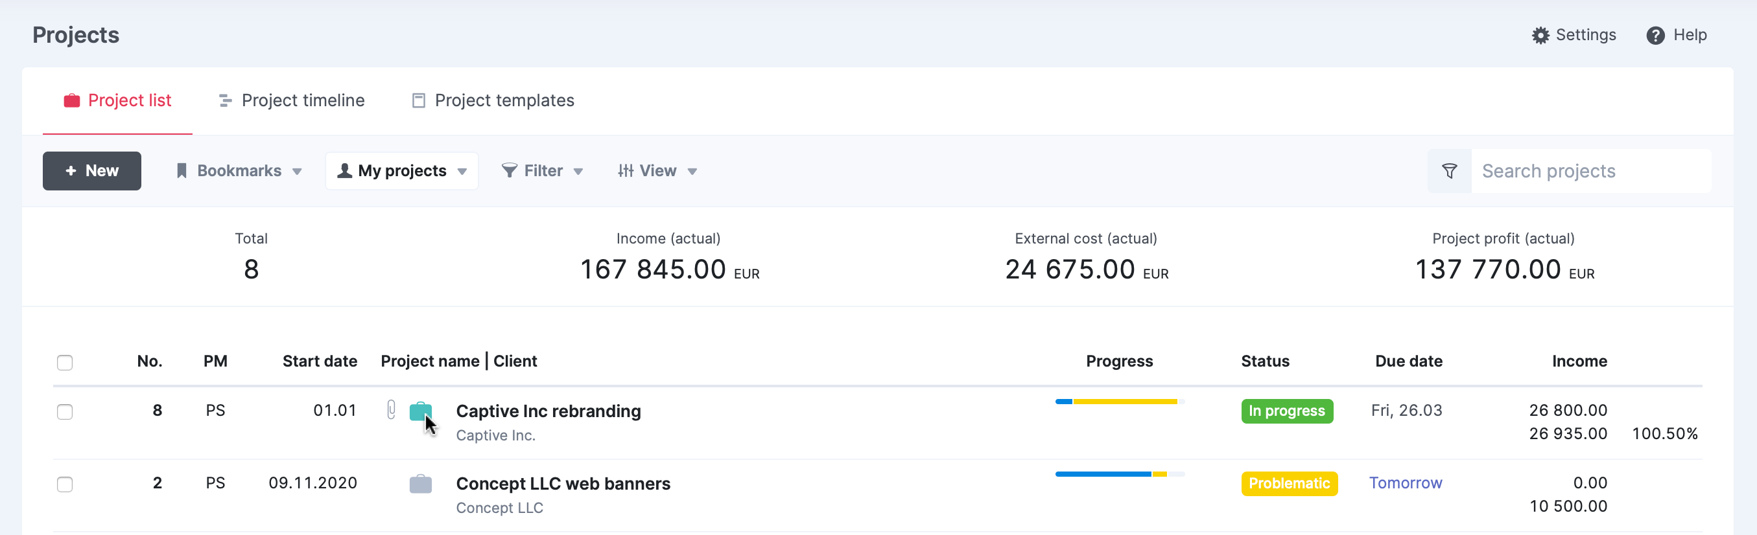Select the Concept LLC web banners checkbox
The width and height of the screenshot is (1757, 535).
[x=65, y=484]
